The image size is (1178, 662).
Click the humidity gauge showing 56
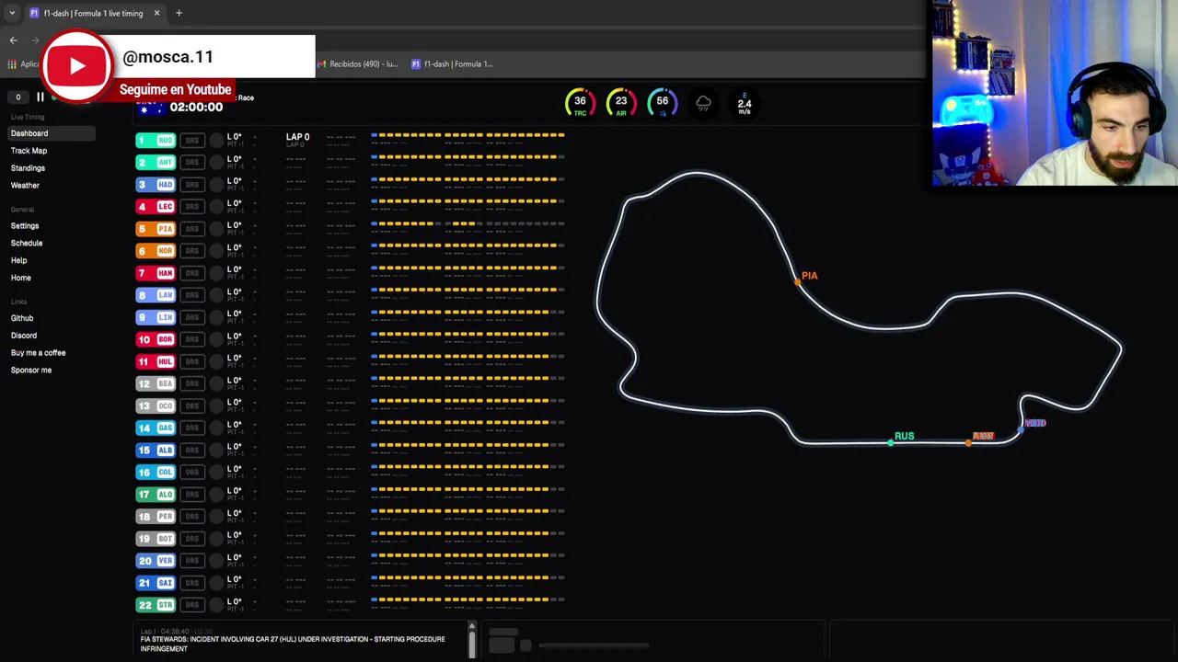tap(663, 103)
